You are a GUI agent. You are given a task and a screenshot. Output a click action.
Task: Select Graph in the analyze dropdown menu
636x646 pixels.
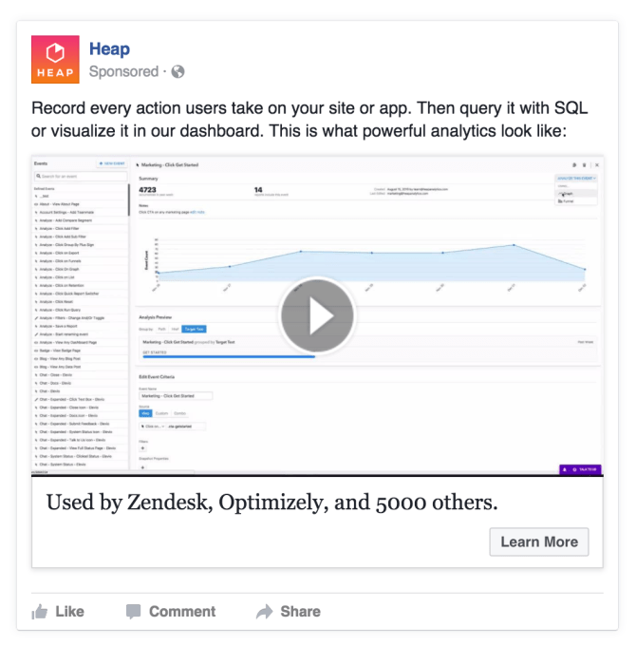(568, 193)
